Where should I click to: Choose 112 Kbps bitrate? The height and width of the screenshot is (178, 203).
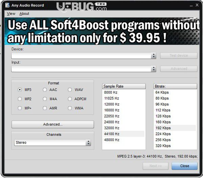click(175, 110)
